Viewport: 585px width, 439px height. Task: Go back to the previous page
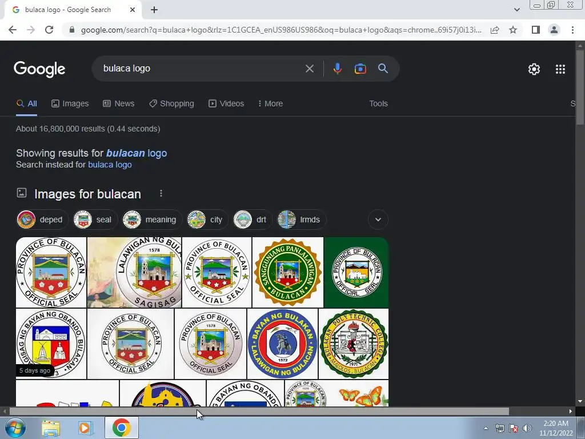click(x=13, y=30)
